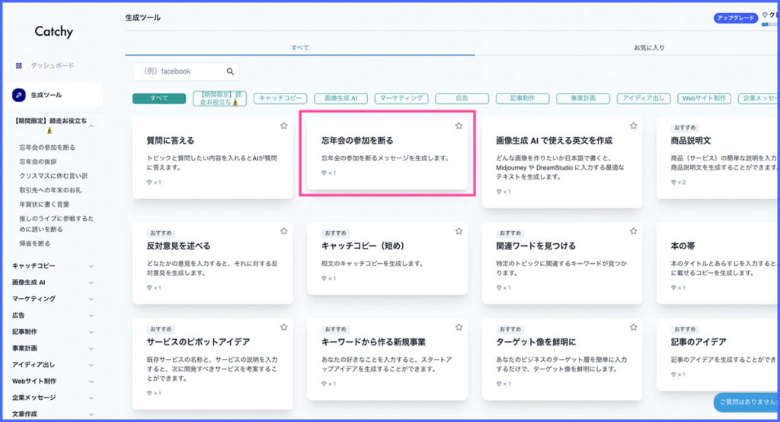The width and height of the screenshot is (780, 422).
Task: Click the facebook example search field
Action: pyautogui.click(x=179, y=71)
